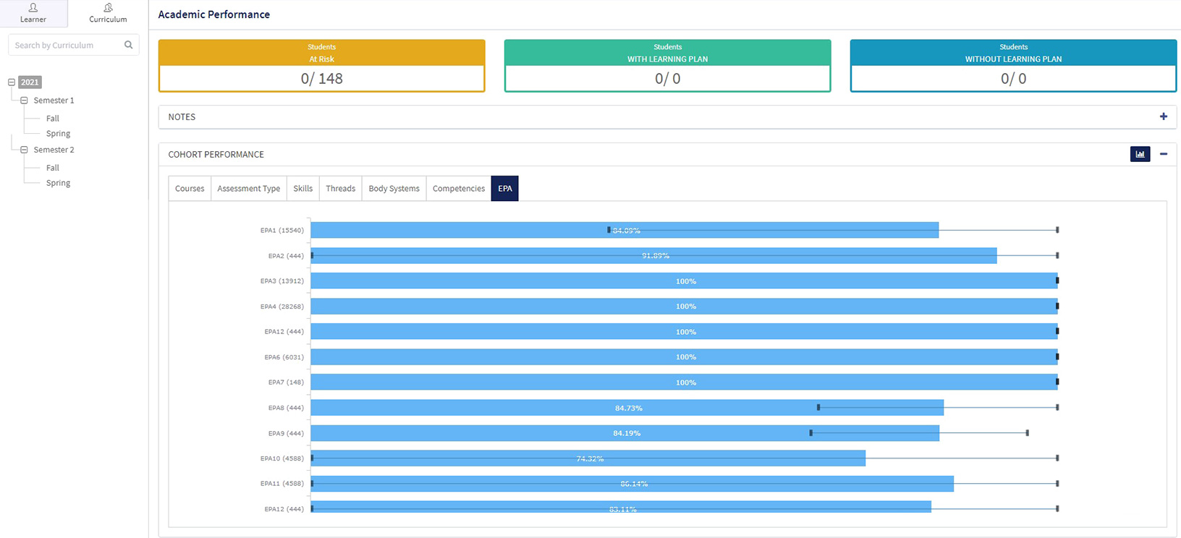The width and height of the screenshot is (1181, 538).
Task: Open the Skills tab
Action: pyautogui.click(x=302, y=189)
